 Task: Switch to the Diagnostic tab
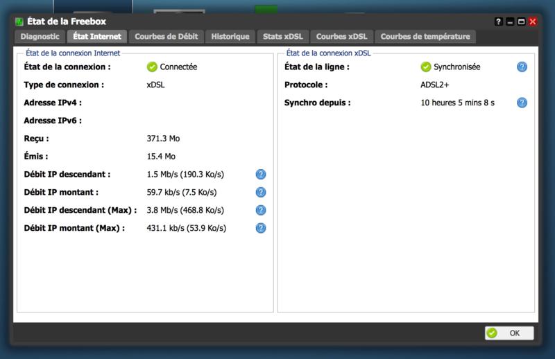point(40,37)
